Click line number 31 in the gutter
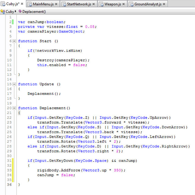Screen dimensions: 195x195 9,161
